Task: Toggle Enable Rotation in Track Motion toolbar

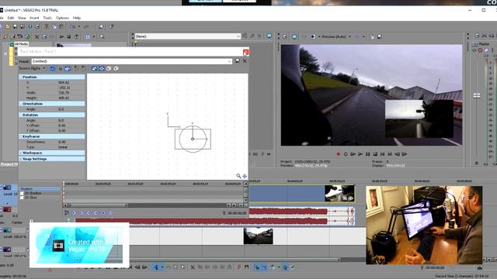Action: point(53,68)
